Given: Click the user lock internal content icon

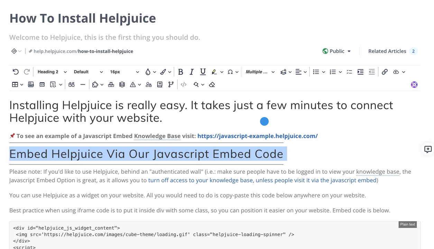Looking at the screenshot, I should pos(149,85).
